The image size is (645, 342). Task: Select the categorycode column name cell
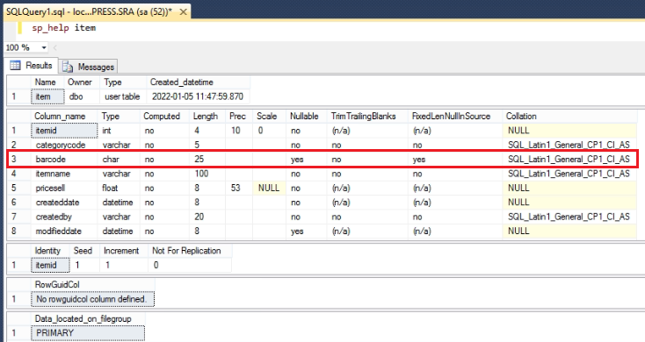[x=64, y=145]
